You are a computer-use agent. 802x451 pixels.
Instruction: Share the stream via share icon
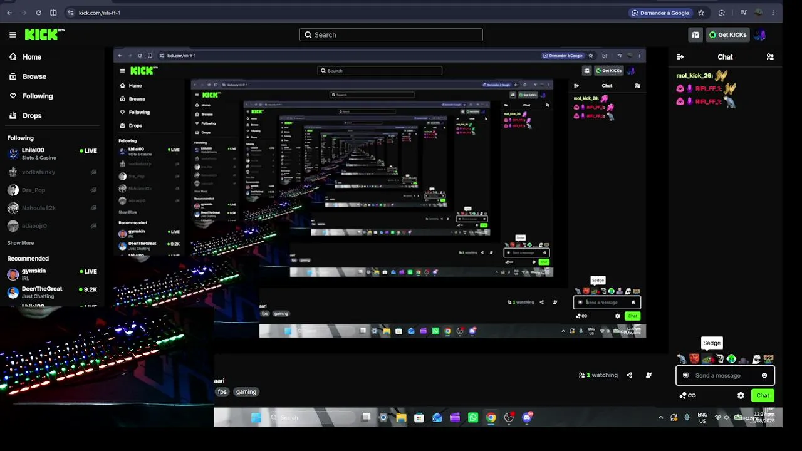(629, 375)
